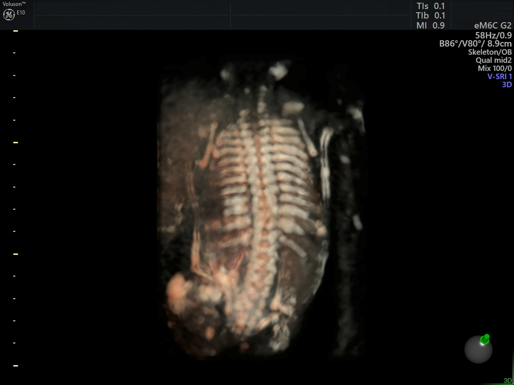Click the GE logo icon

9,15
